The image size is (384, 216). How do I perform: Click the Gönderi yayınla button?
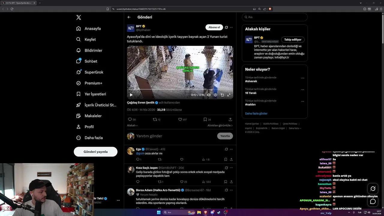[95, 151]
